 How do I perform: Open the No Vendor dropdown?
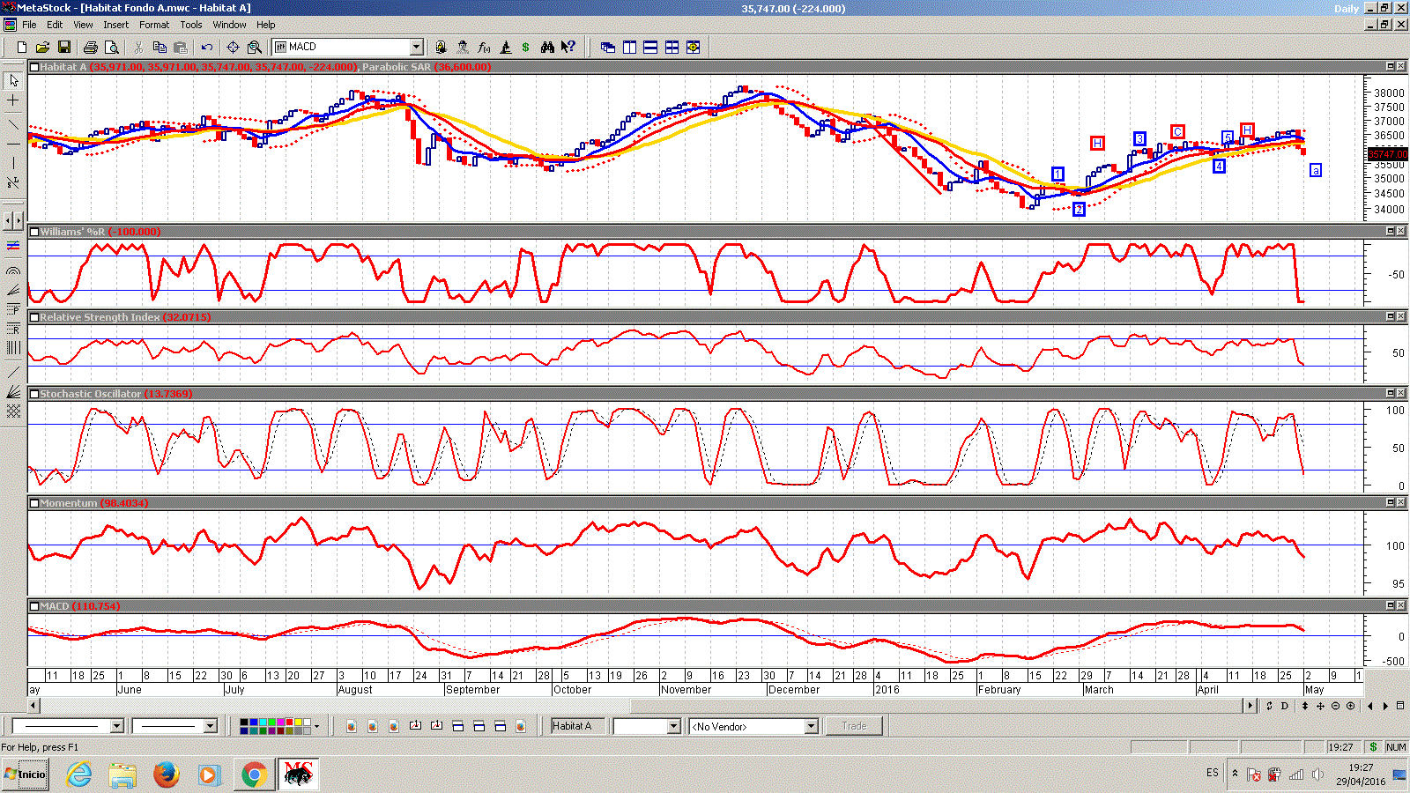point(812,726)
